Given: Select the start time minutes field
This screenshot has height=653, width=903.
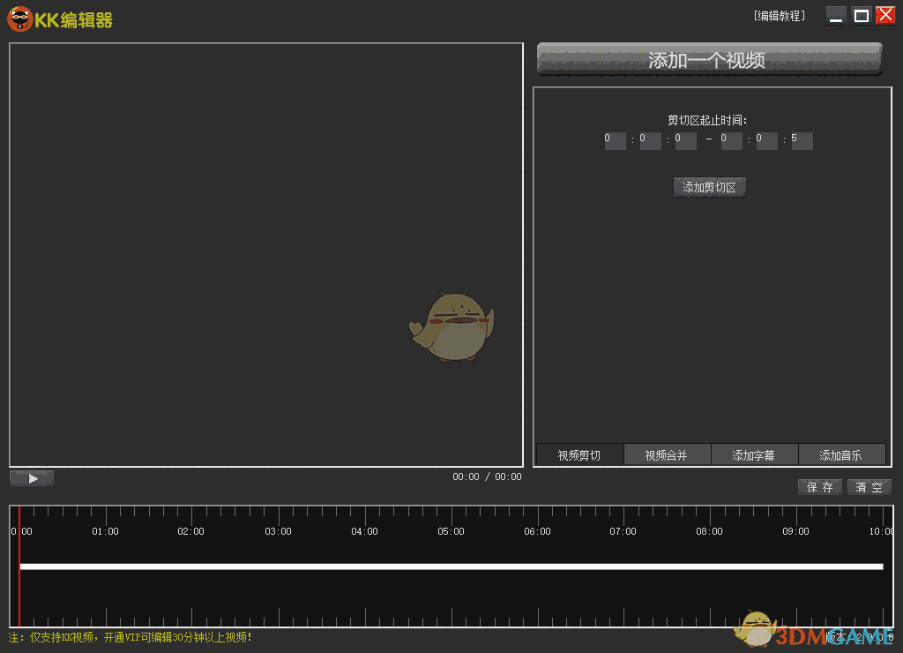Looking at the screenshot, I should (650, 140).
